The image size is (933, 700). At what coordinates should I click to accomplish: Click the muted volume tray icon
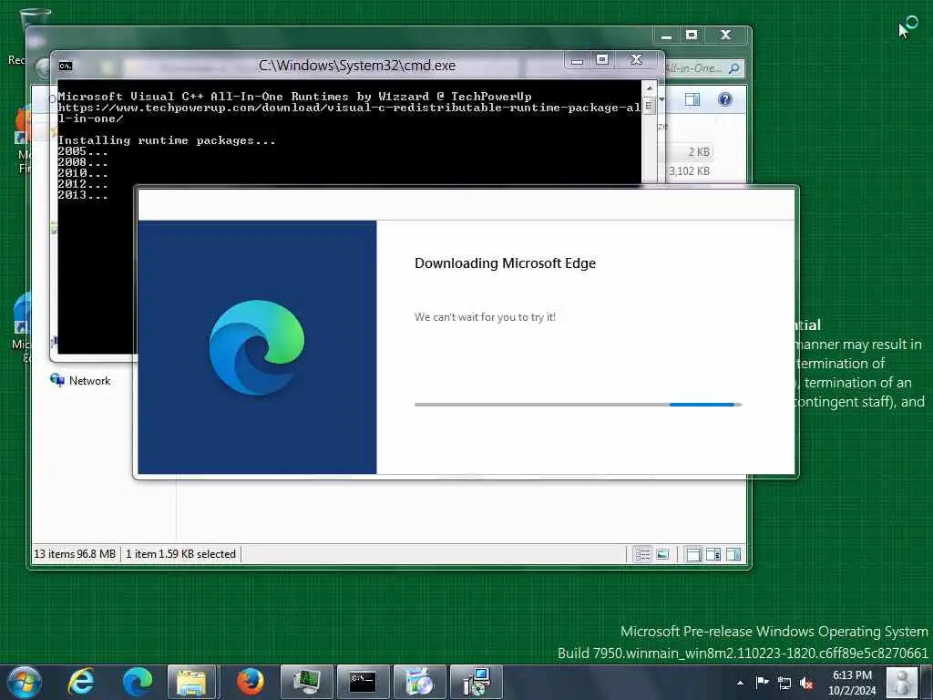(x=807, y=683)
